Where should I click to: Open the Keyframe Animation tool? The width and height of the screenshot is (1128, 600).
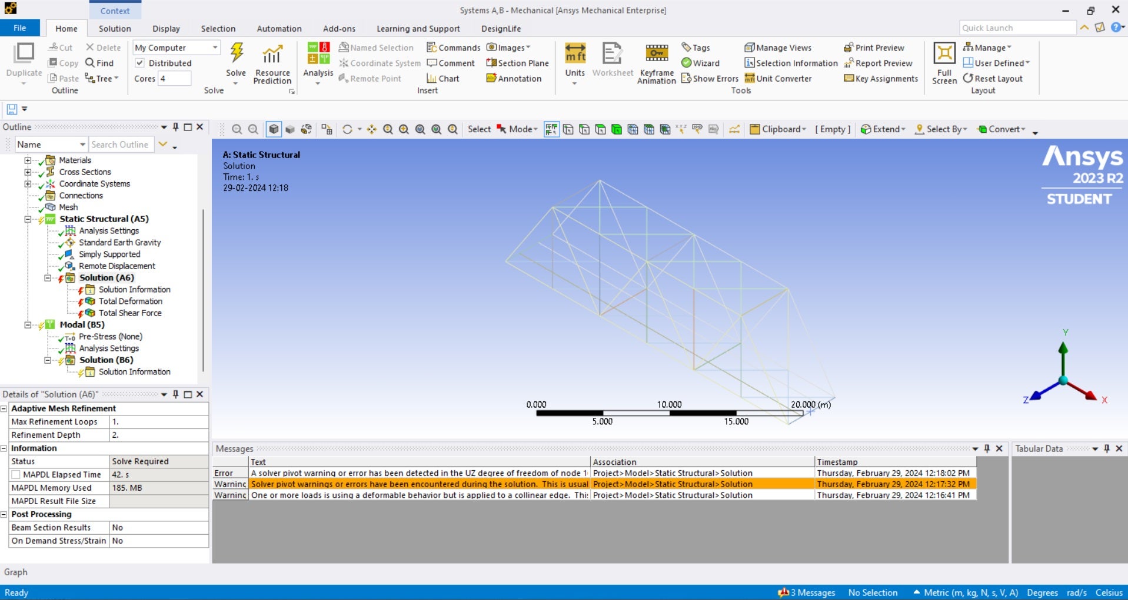tap(657, 64)
